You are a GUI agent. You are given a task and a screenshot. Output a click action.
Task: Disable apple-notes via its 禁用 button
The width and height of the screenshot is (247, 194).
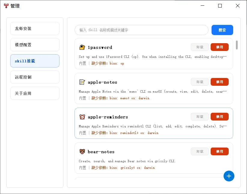(x=219, y=82)
